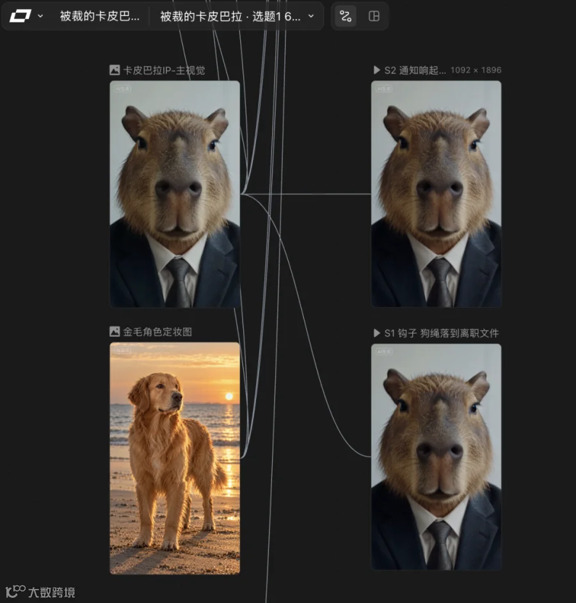
Task: Click AI生成 badge on S2 通知响起 thumbnail
Action: (384, 89)
